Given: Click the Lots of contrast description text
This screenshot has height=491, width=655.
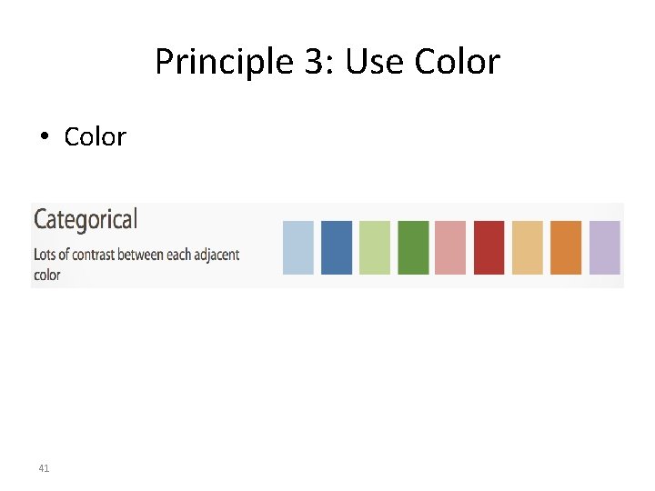Looking at the screenshot, I should (x=136, y=265).
